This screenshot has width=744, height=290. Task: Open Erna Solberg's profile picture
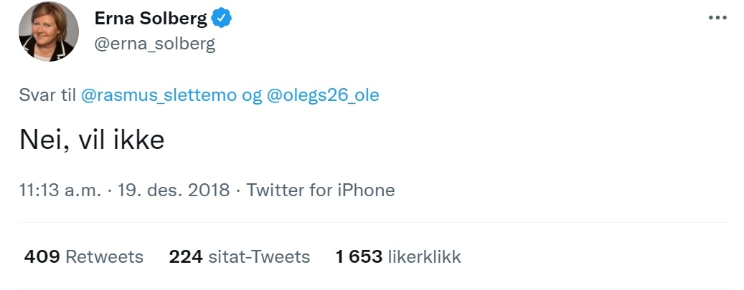(x=49, y=32)
